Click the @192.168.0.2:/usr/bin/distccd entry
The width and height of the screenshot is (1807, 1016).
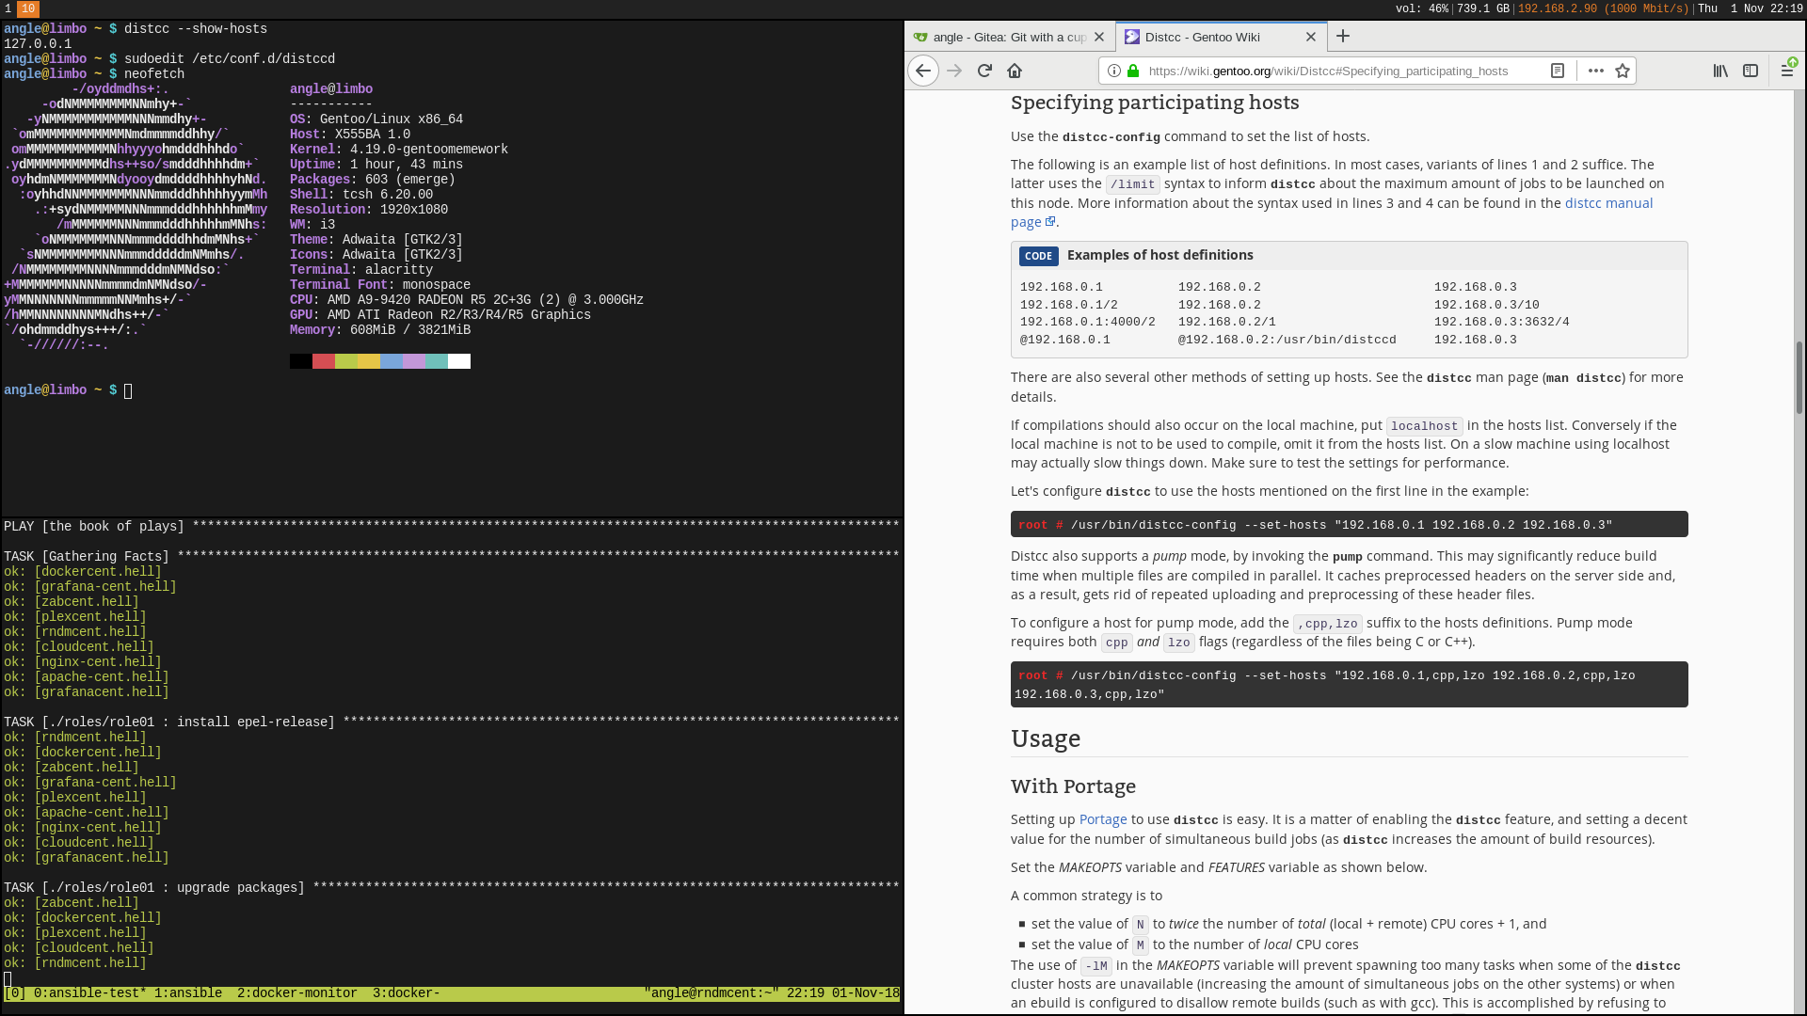pos(1287,340)
